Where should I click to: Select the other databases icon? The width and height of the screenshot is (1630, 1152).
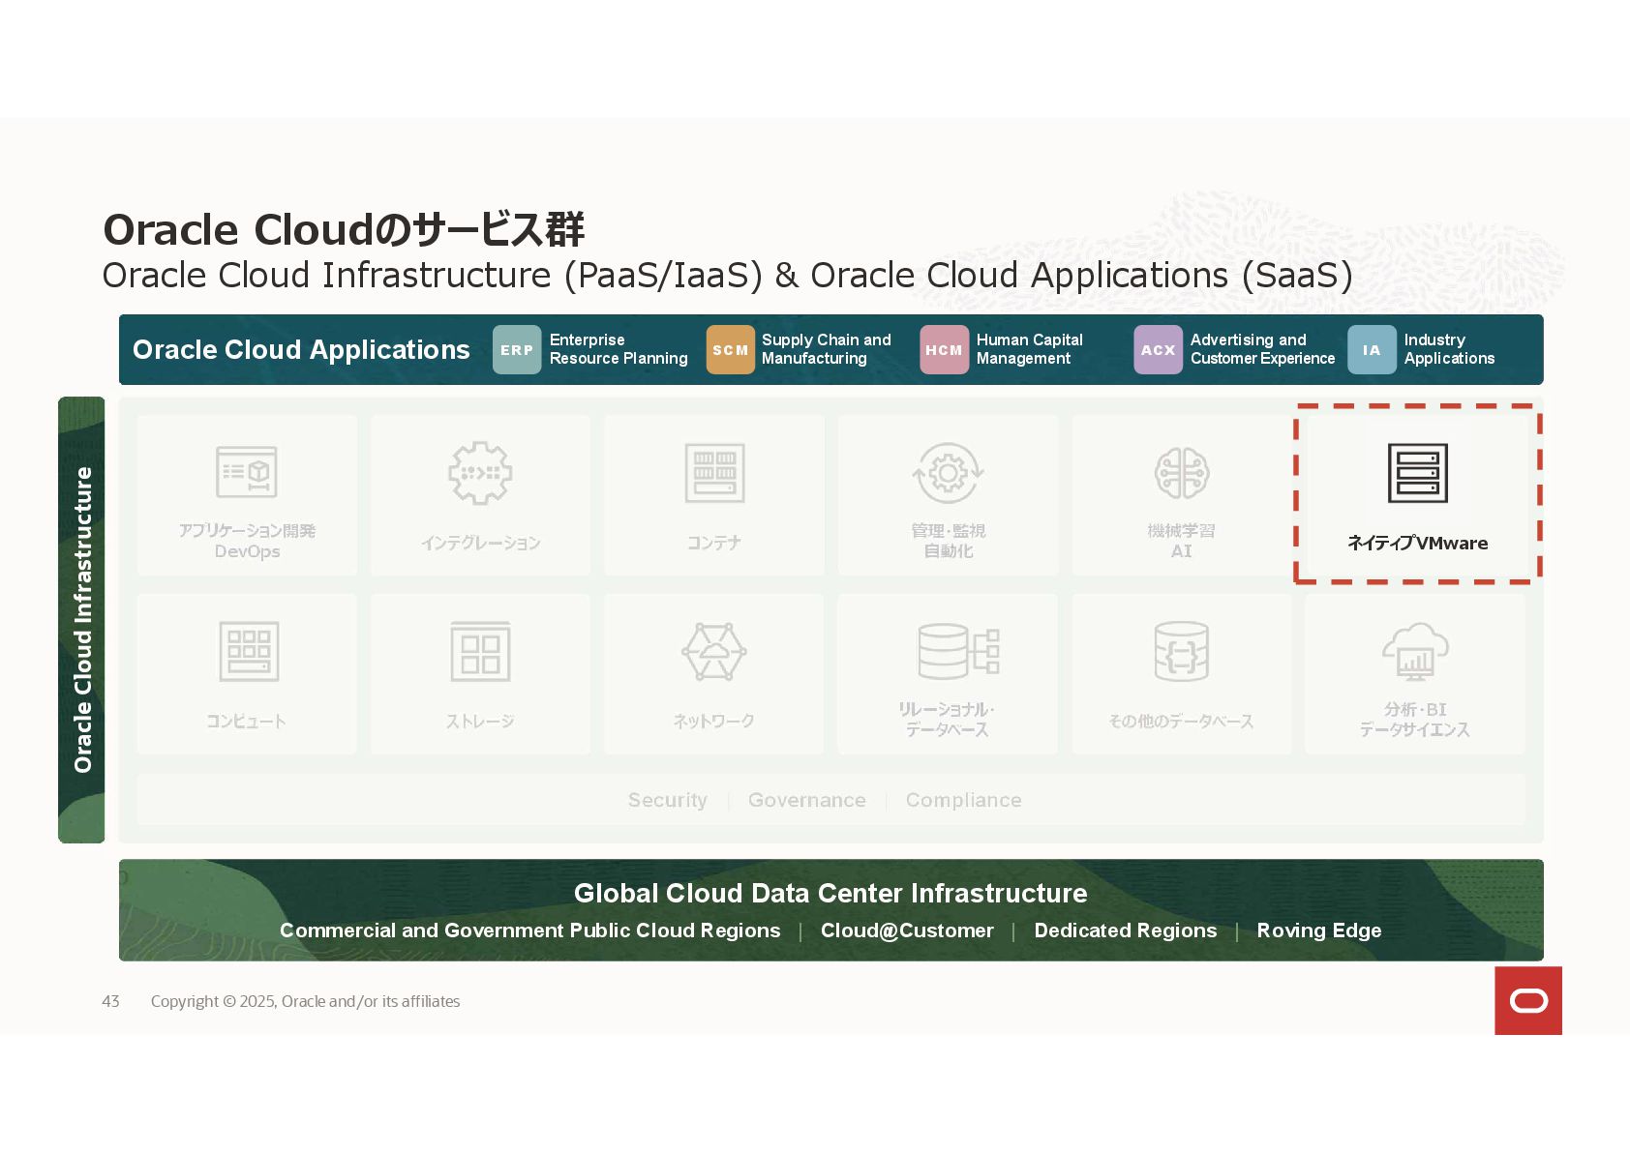pos(1182,651)
